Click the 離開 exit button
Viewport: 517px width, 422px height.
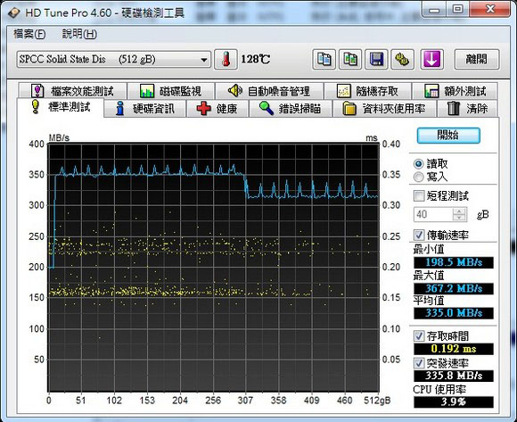pos(477,60)
